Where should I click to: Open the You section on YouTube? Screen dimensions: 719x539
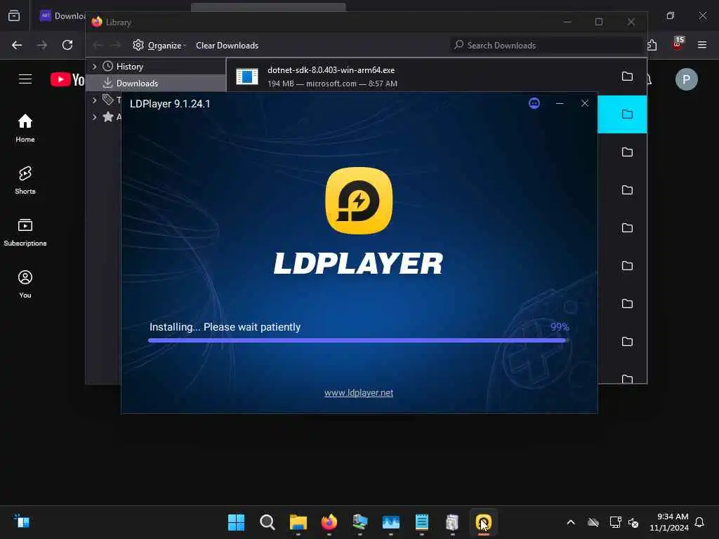25,284
